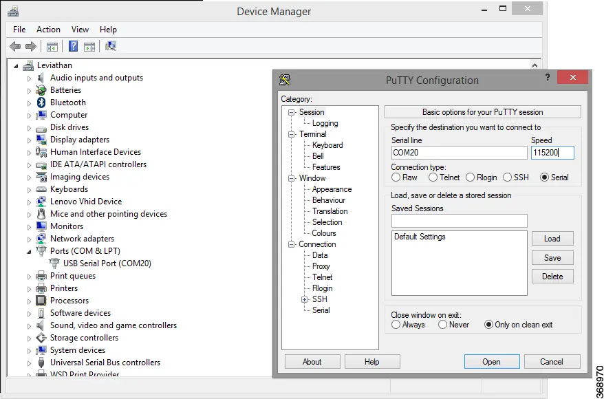Click the PuTTY title bar icon
This screenshot has width=604, height=399.
[285, 80]
